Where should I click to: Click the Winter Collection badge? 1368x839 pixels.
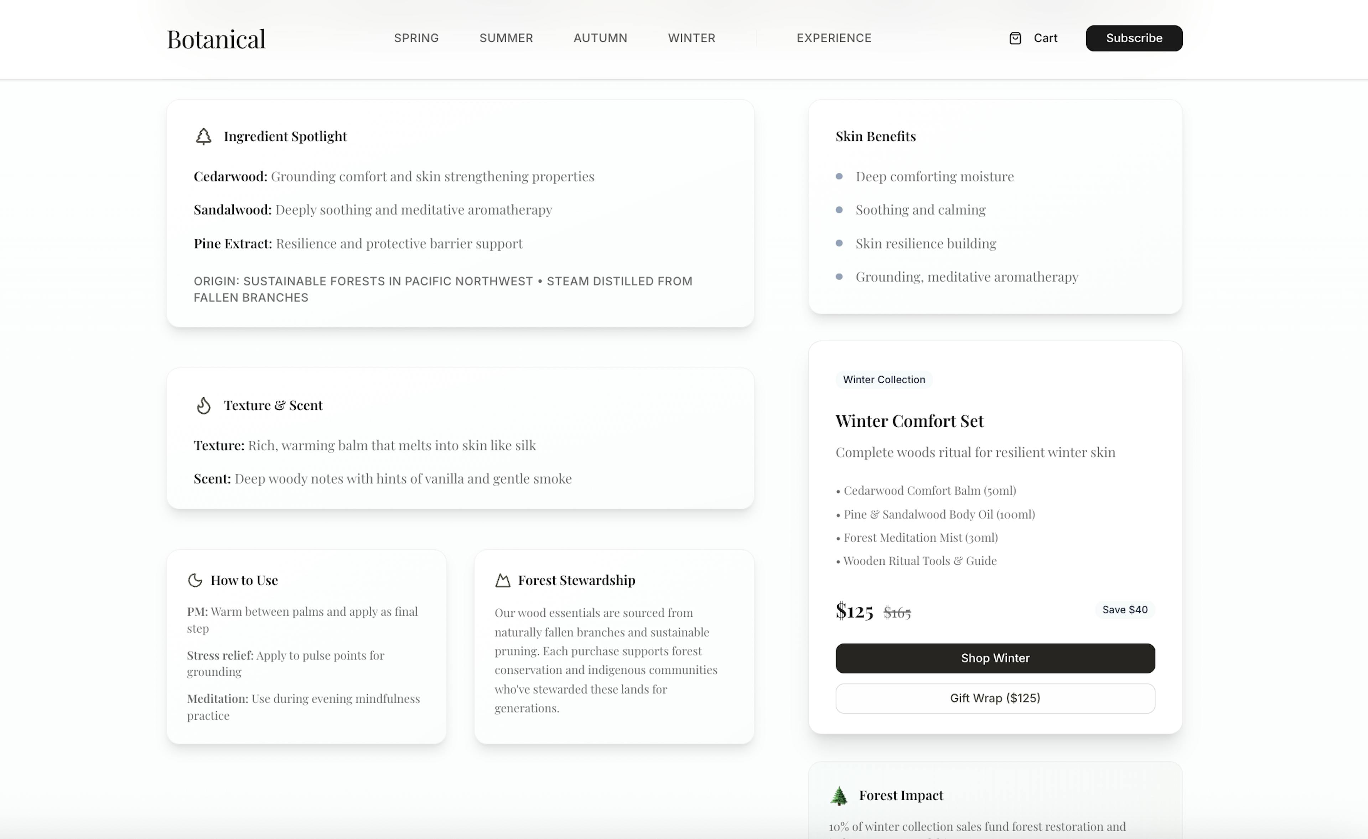point(884,380)
